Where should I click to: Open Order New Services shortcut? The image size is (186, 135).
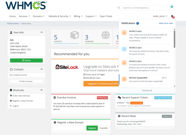tap(26, 96)
